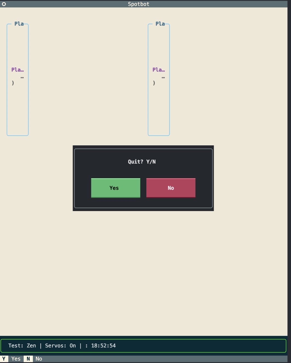The width and height of the screenshot is (291, 363).
Task: Click the 'Quit? Y/N' prompt text
Action: tap(142, 162)
